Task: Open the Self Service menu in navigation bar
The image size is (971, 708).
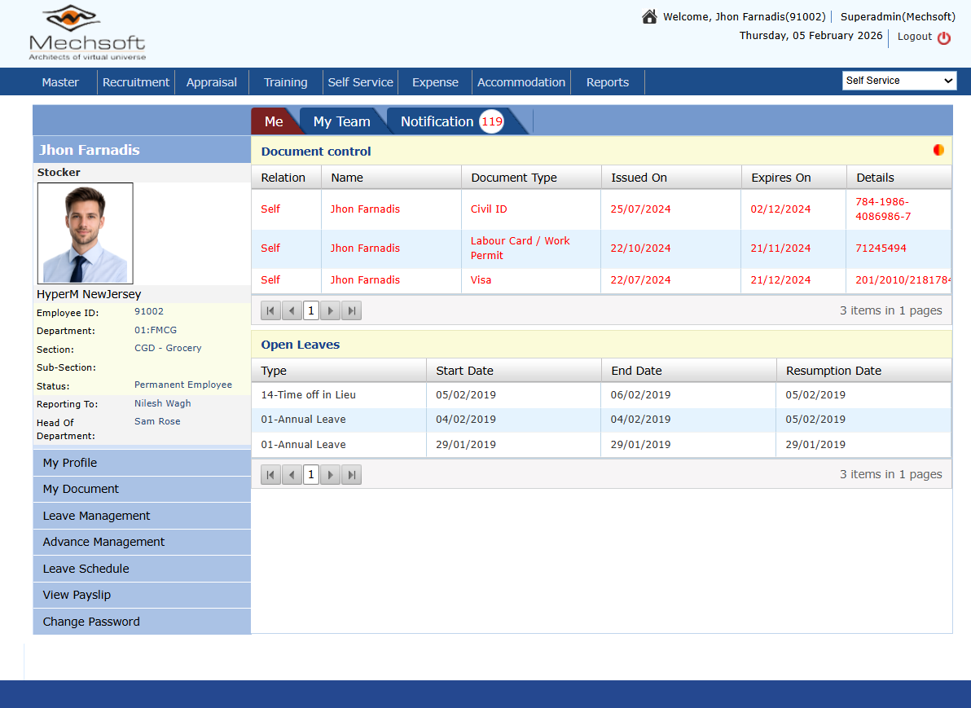Action: tap(360, 82)
